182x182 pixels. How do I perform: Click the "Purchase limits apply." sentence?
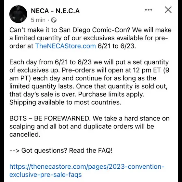pyautogui.click(x=111, y=94)
